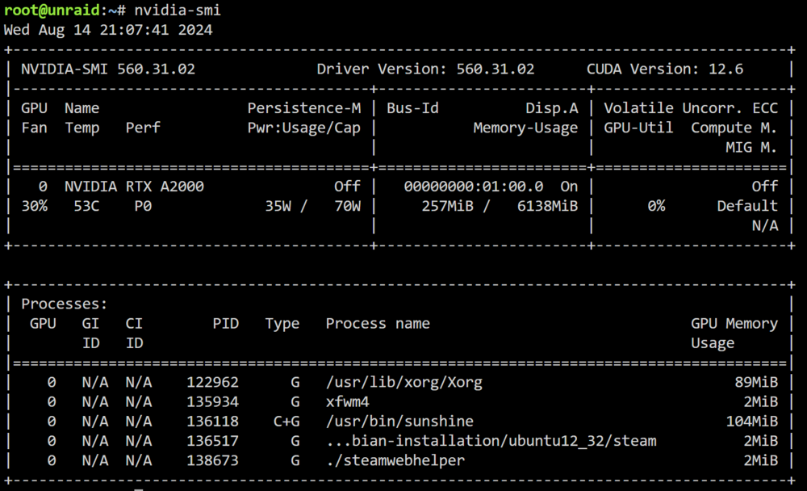The width and height of the screenshot is (807, 491).
Task: Click the Persistence-M column header
Action: [x=304, y=108]
